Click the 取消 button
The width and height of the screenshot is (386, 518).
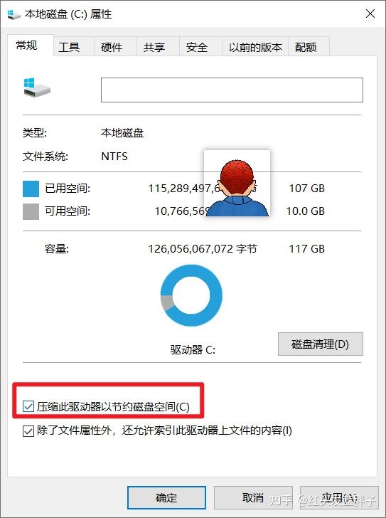[x=253, y=497]
